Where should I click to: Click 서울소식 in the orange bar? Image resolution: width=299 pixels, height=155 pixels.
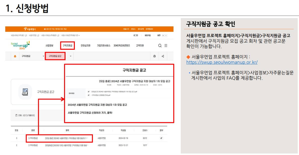[126, 29]
